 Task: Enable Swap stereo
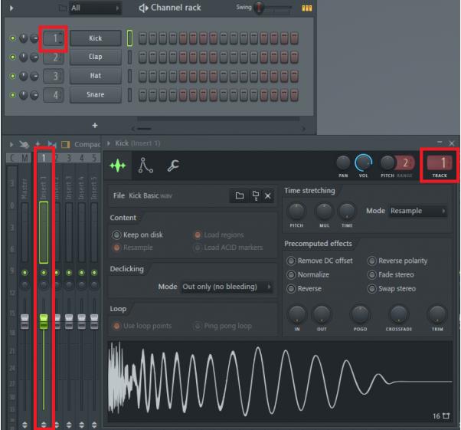tap(371, 289)
